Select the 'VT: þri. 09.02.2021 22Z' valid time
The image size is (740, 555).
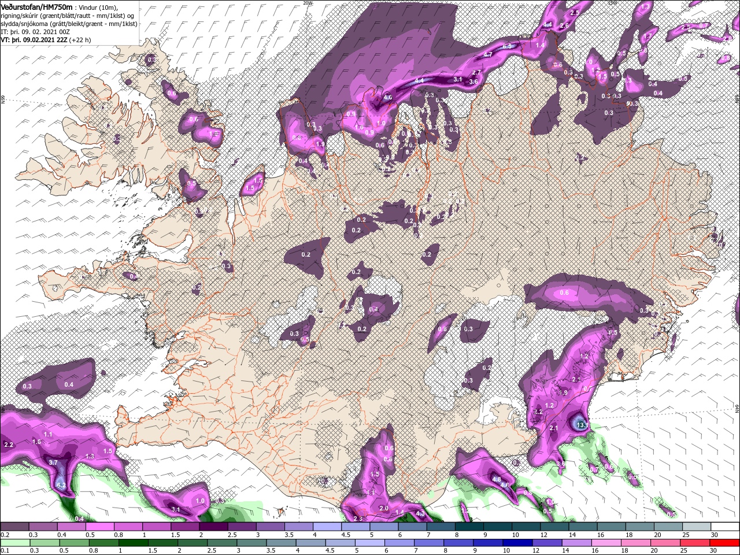tap(34, 39)
